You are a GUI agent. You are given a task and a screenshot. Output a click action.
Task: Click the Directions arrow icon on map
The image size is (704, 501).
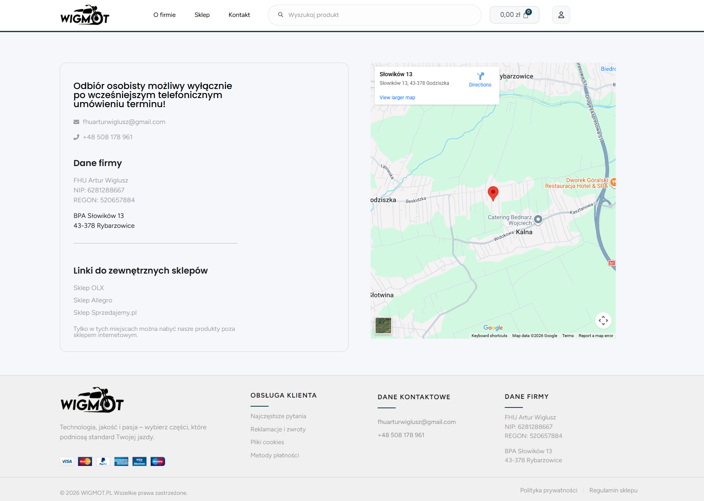tap(480, 77)
